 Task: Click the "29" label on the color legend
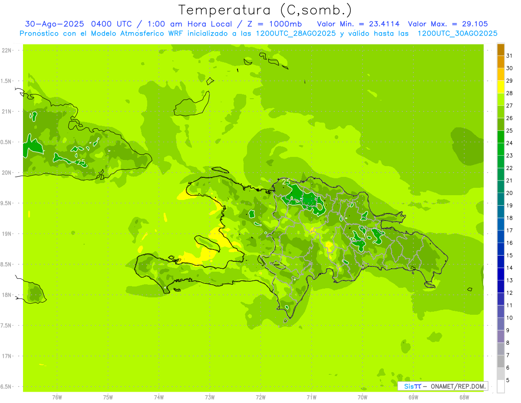click(x=510, y=81)
